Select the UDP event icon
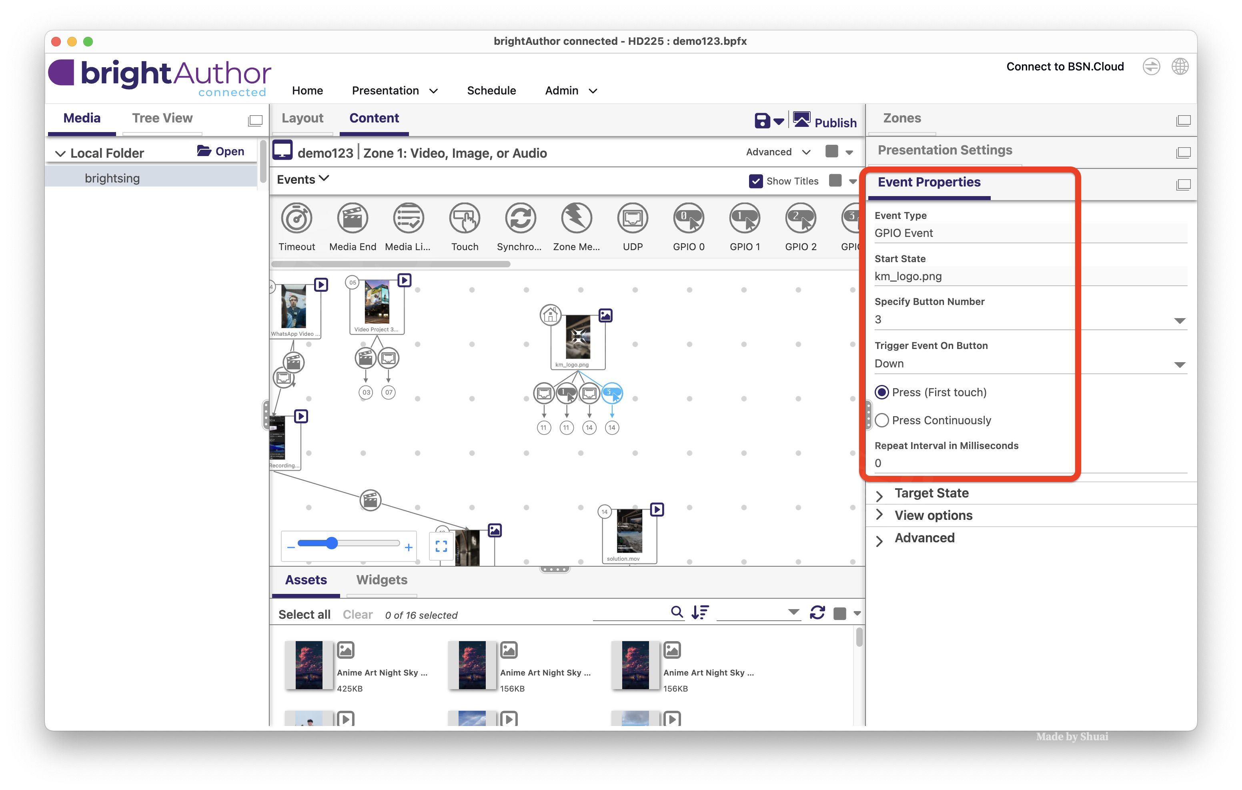The width and height of the screenshot is (1242, 790). [x=632, y=218]
